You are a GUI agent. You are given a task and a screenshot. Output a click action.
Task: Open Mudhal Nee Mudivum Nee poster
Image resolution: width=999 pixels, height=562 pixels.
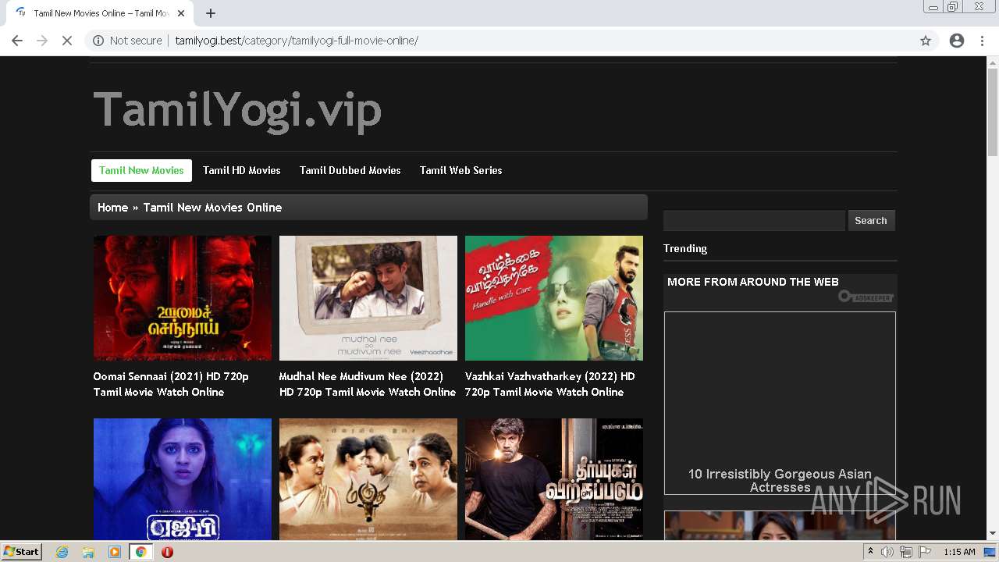(x=368, y=298)
